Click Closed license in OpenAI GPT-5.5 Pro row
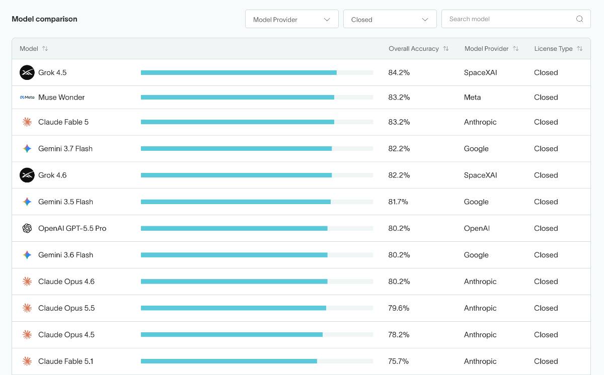Viewport: 604px width, 375px height. click(546, 228)
